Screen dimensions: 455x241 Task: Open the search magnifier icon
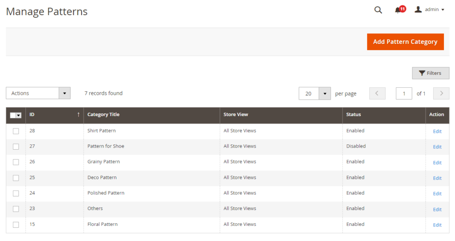[x=378, y=10]
